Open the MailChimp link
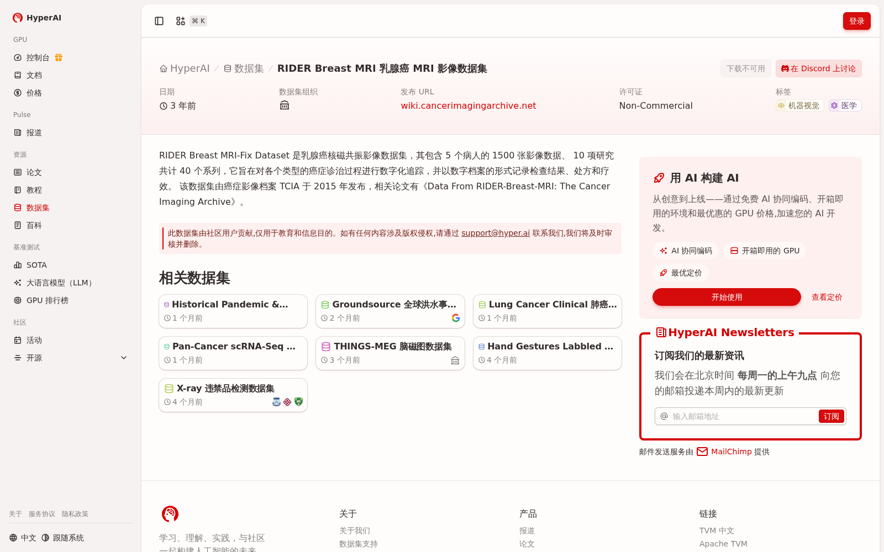This screenshot has height=552, width=884. coord(724,452)
